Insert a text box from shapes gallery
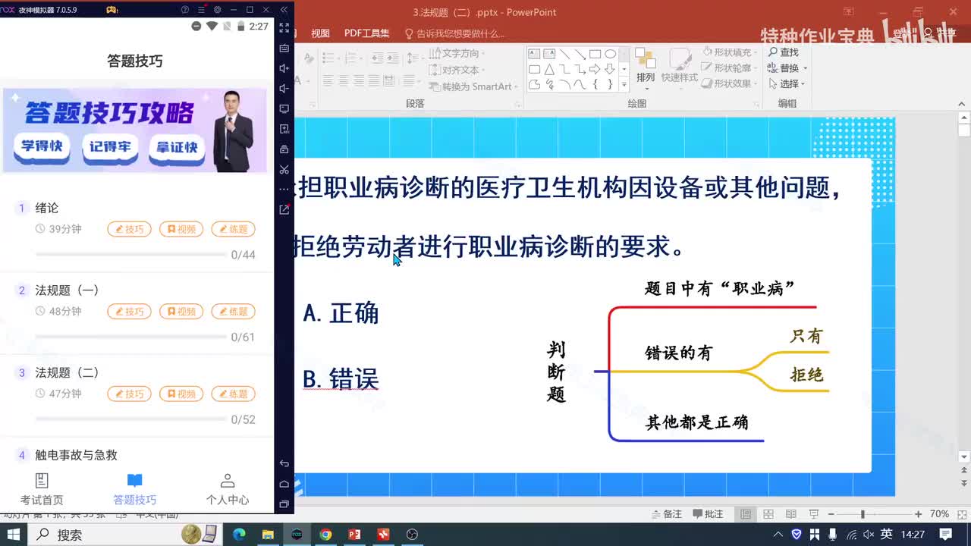This screenshot has height=546, width=971. point(534,54)
